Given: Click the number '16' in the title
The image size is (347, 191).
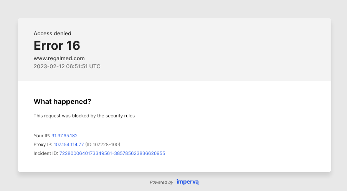Looking at the screenshot, I should tap(73, 46).
